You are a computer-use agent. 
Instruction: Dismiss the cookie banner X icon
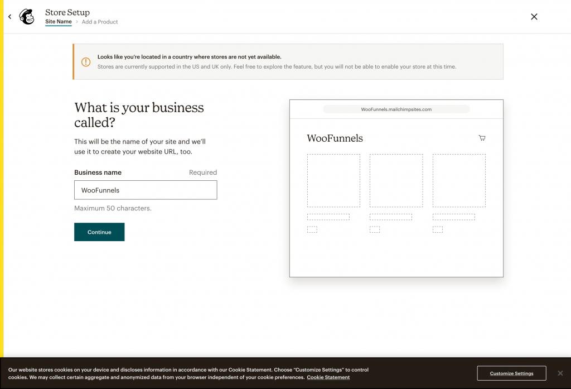coord(560,373)
